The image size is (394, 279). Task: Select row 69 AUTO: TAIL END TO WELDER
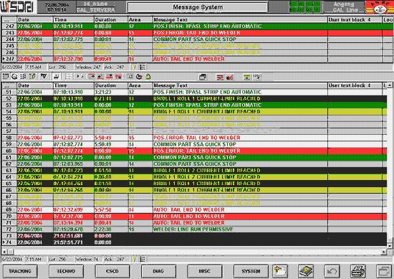pos(194,210)
